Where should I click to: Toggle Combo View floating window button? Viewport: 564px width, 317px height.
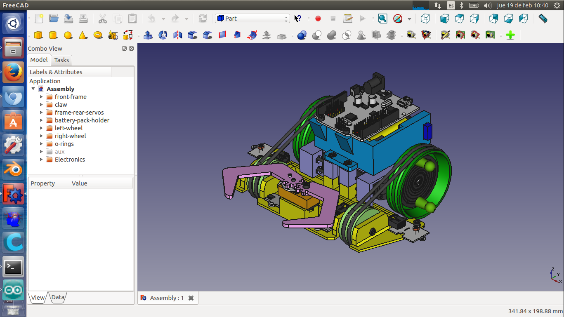click(124, 49)
